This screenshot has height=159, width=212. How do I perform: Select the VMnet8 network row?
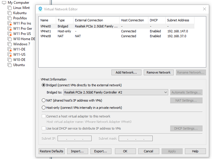point(117,36)
